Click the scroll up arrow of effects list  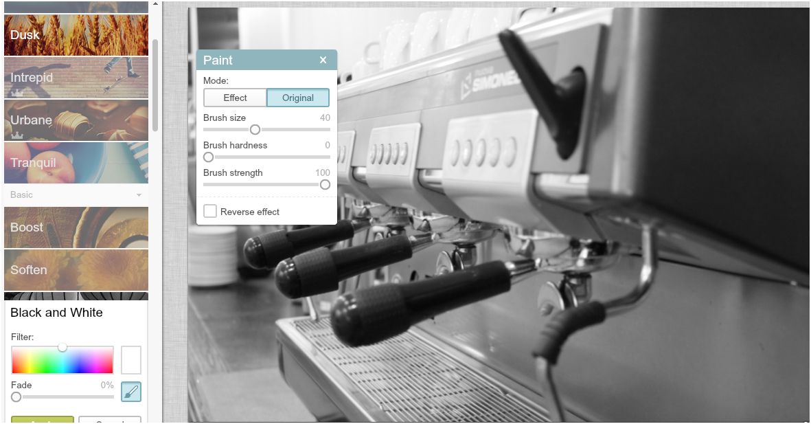pos(155,3)
